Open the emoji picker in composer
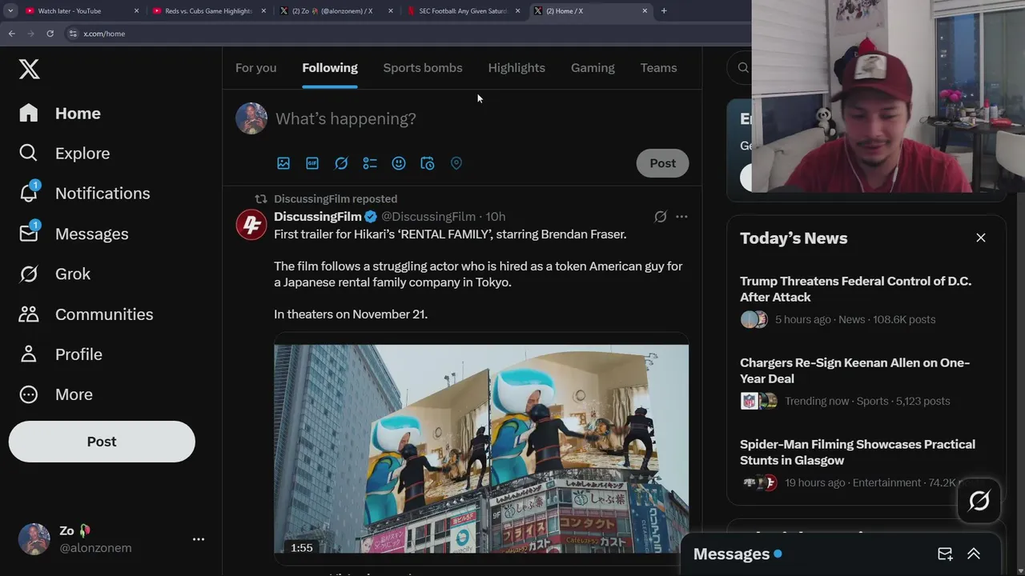This screenshot has width=1025, height=576. 399,163
